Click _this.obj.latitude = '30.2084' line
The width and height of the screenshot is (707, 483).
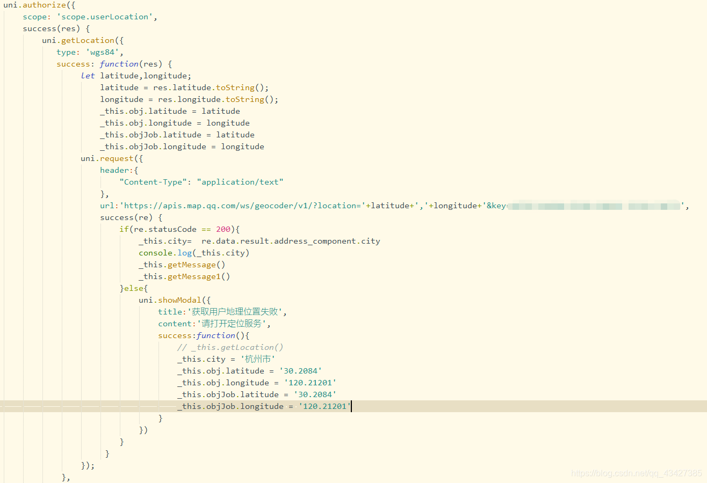coord(250,371)
